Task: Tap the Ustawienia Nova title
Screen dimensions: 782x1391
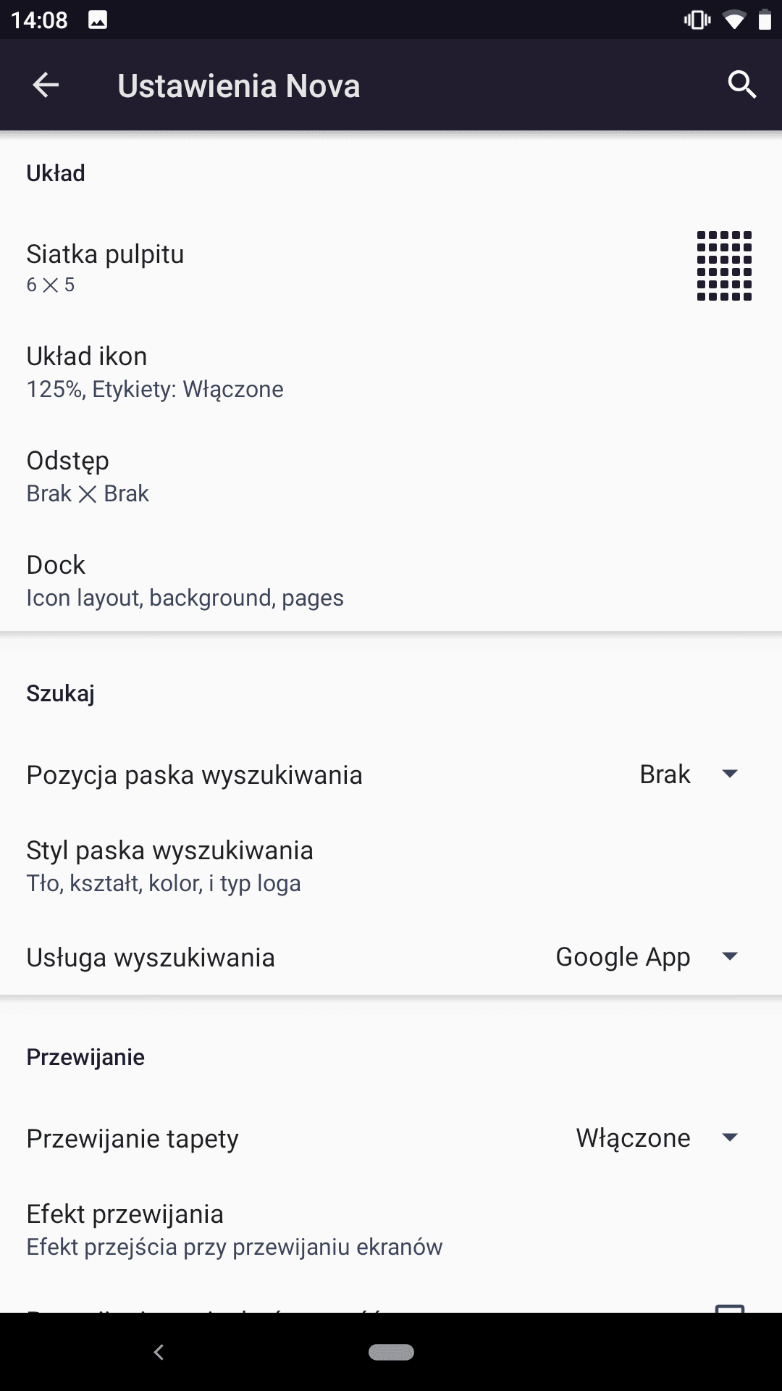Action: pos(239,85)
